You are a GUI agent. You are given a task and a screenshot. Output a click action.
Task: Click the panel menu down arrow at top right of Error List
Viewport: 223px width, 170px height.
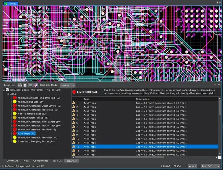215,85
